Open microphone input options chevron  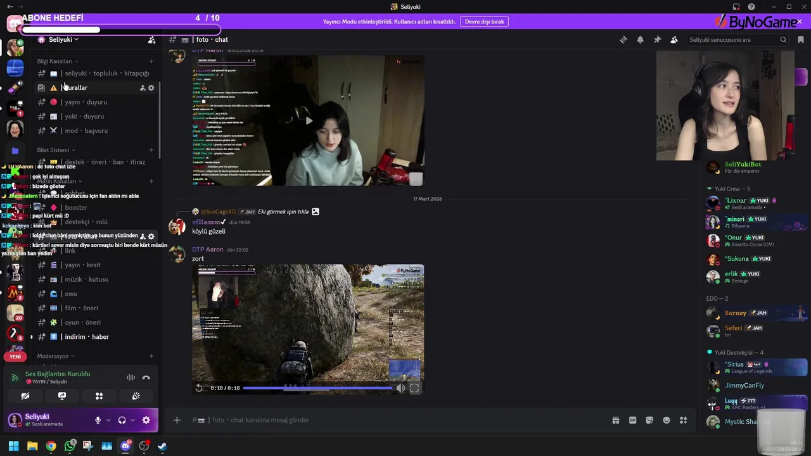coord(108,420)
